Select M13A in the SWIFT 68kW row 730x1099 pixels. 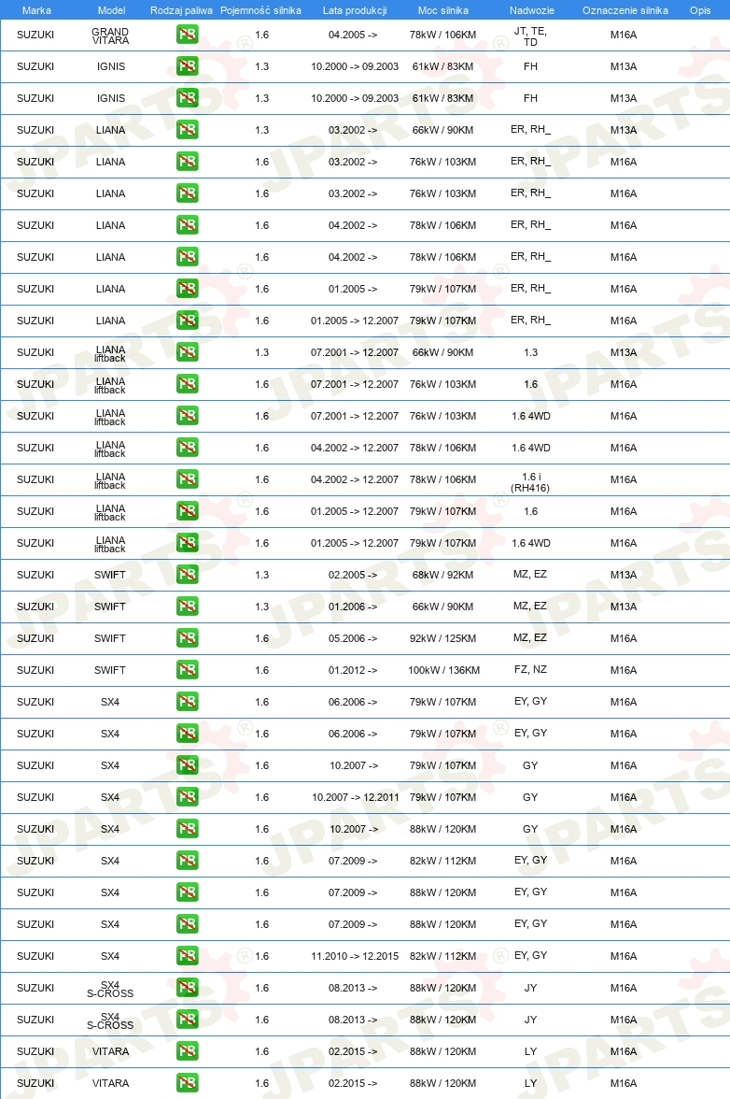[624, 575]
